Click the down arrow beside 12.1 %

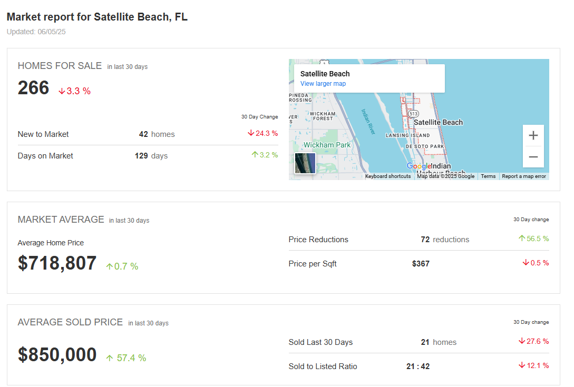[x=522, y=365]
